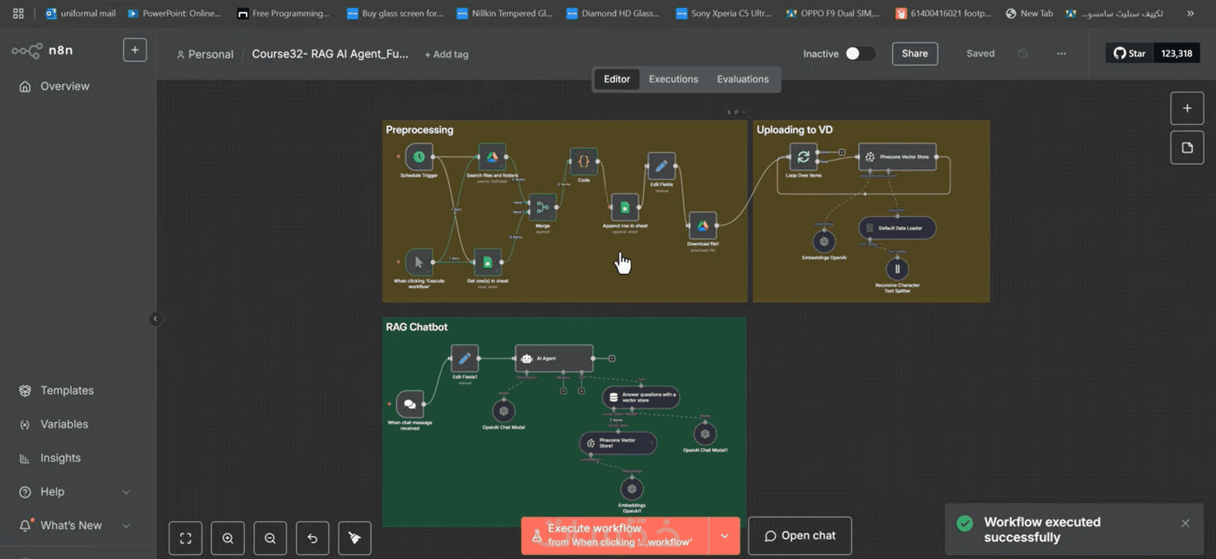Dismiss the Workflow executed successfully notification
Image resolution: width=1216 pixels, height=559 pixels.
click(1185, 523)
